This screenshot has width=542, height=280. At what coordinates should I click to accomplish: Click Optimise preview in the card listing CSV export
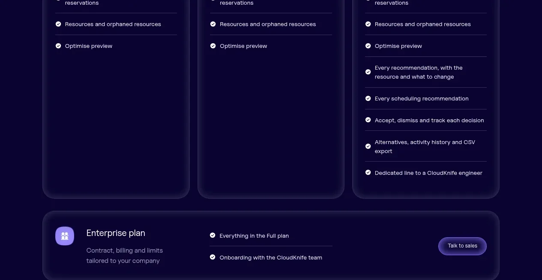point(398,46)
